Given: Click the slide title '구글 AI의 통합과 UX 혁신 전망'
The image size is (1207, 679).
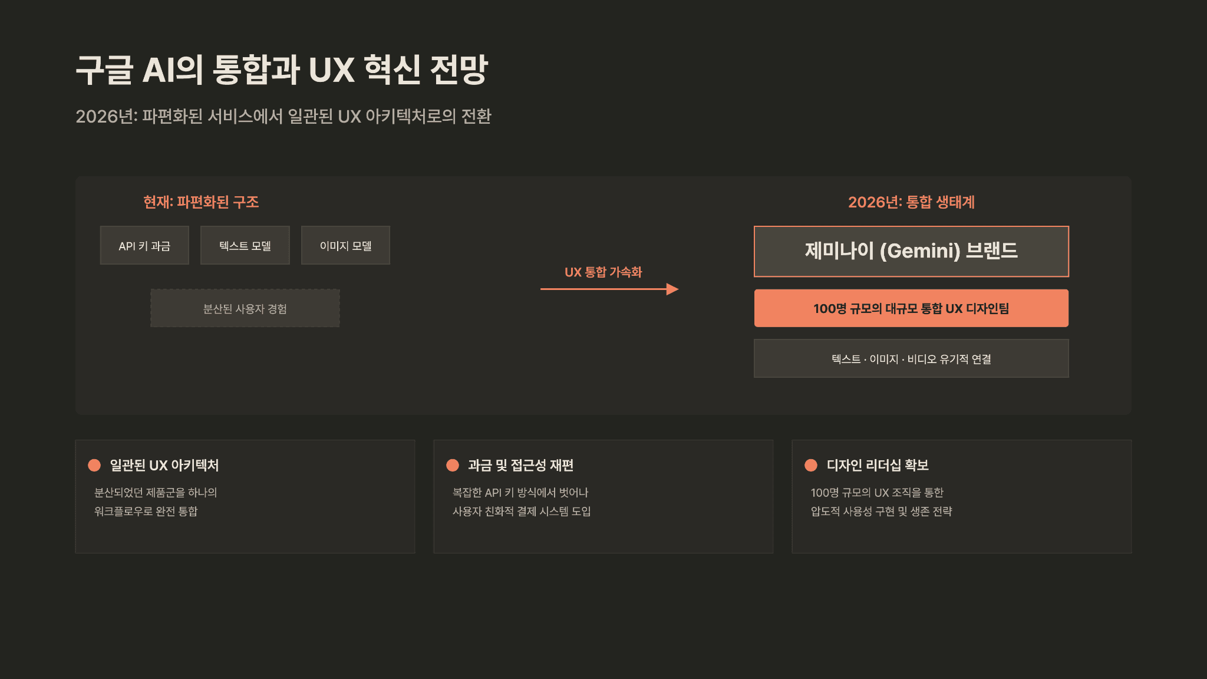Looking at the screenshot, I should tap(282, 70).
